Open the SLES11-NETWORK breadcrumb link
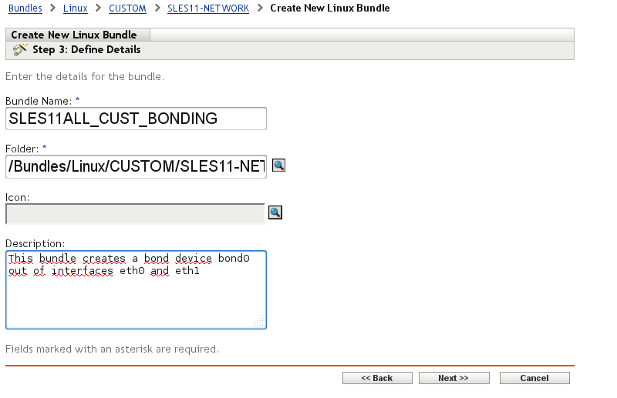 tap(208, 8)
